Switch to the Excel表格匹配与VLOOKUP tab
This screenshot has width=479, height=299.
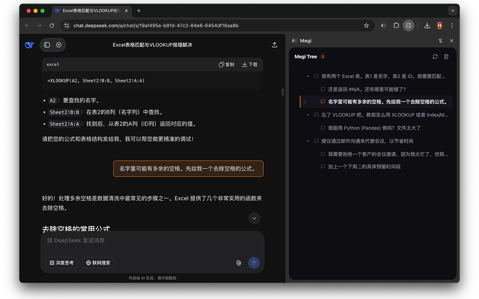[92, 11]
